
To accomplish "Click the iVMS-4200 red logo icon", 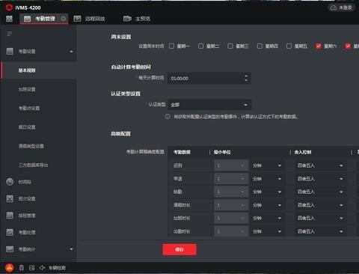I will 9,7.
